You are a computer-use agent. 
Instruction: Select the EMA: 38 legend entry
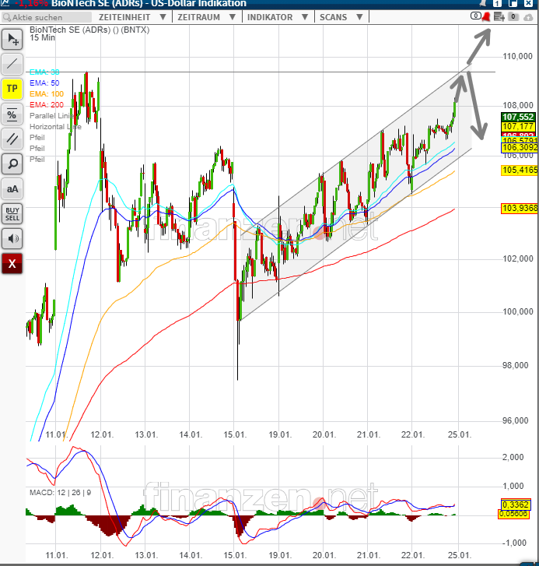point(44,72)
